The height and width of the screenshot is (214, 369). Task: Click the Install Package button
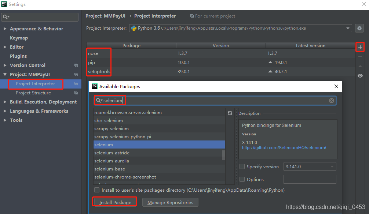click(115, 202)
